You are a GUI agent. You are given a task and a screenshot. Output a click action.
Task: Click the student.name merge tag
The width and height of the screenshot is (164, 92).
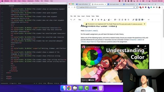91,31
